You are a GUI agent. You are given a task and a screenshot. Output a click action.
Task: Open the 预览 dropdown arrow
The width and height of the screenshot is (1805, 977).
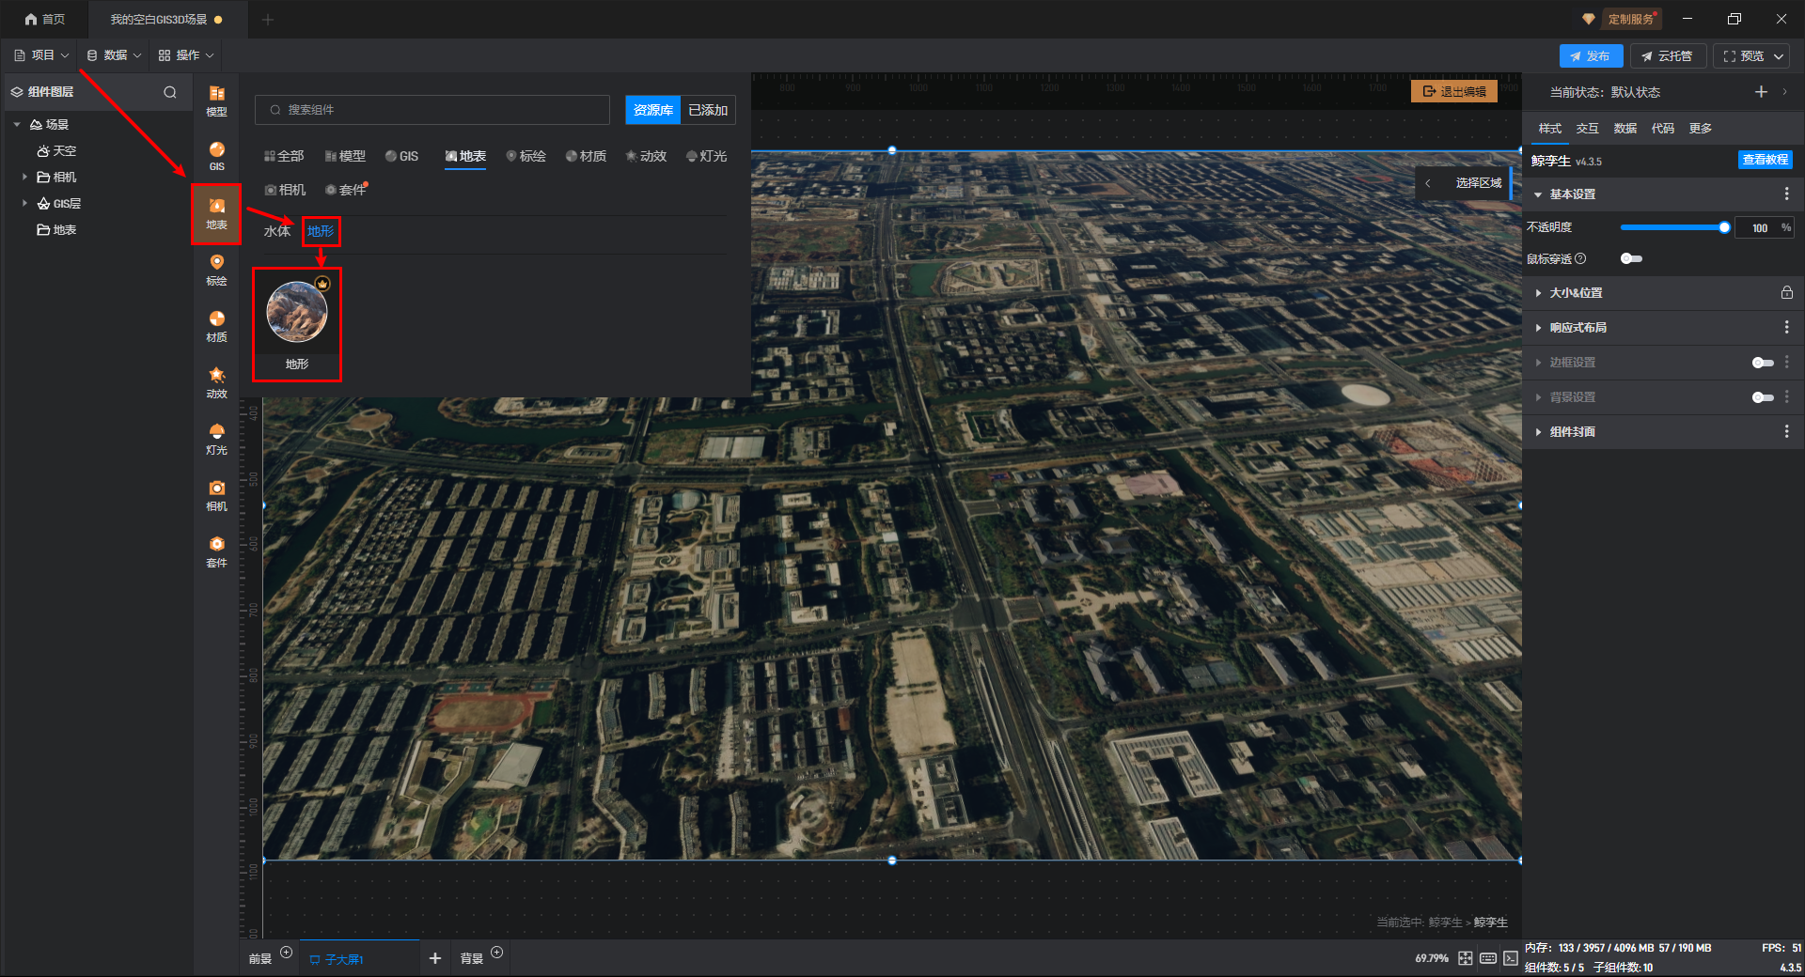coord(1779,56)
